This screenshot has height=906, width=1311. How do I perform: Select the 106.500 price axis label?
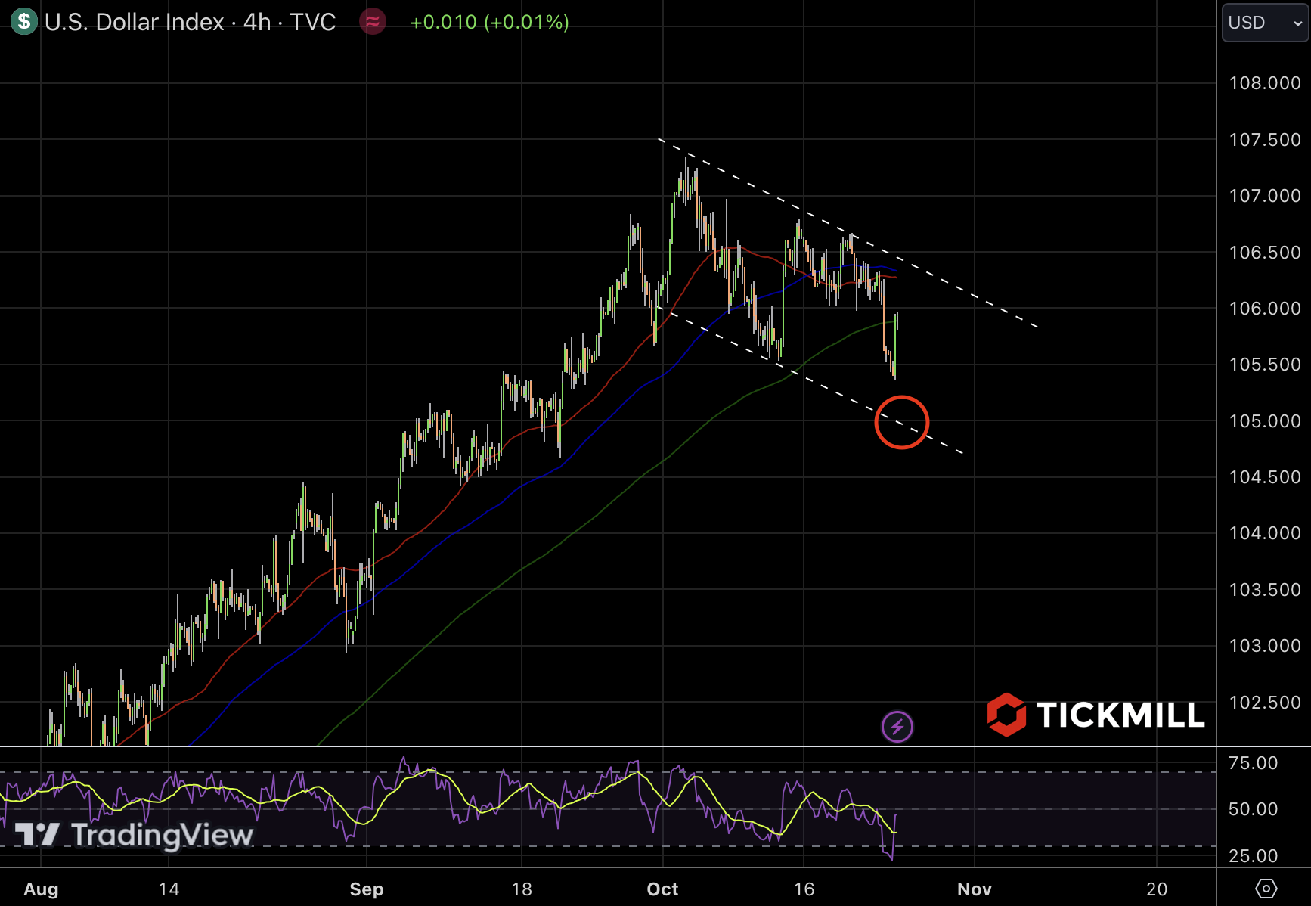pos(1265,253)
